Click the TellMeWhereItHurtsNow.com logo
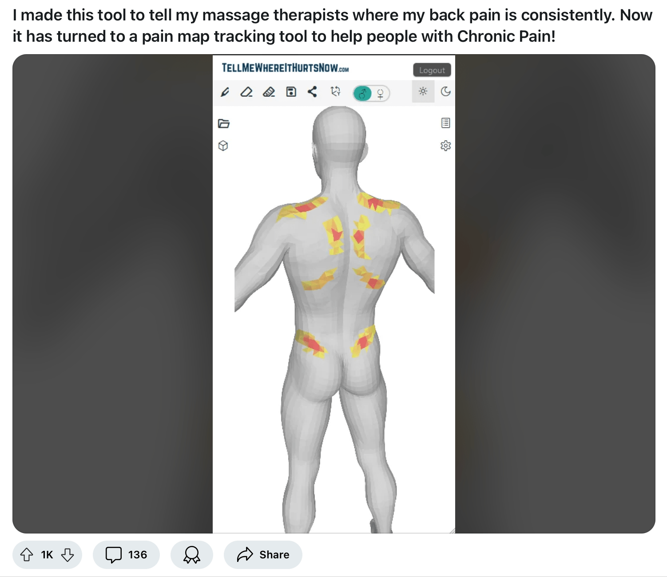Screen dimensions: 667x577 coord(285,68)
